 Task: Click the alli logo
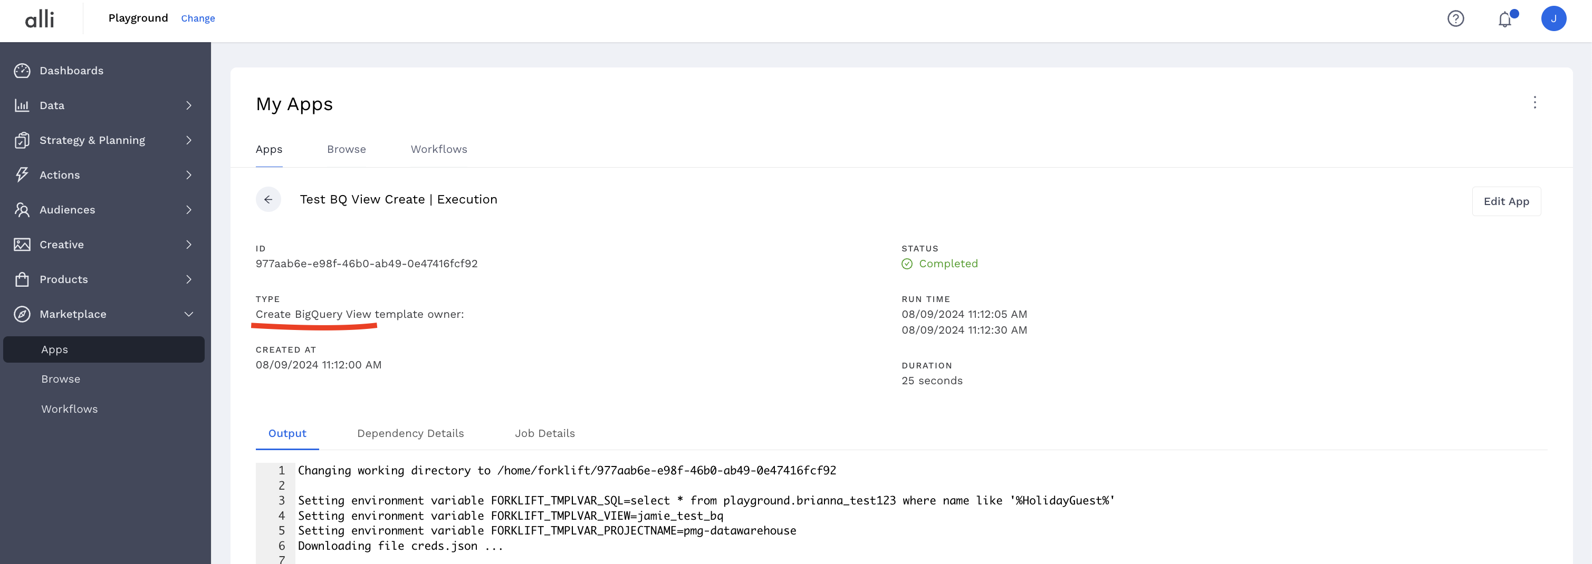(40, 18)
